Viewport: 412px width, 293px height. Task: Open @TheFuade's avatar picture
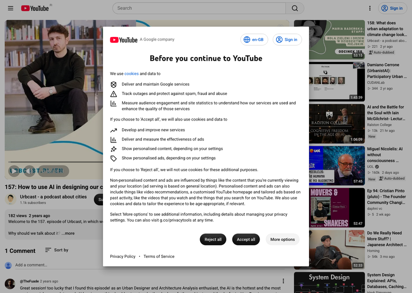coord(10,284)
